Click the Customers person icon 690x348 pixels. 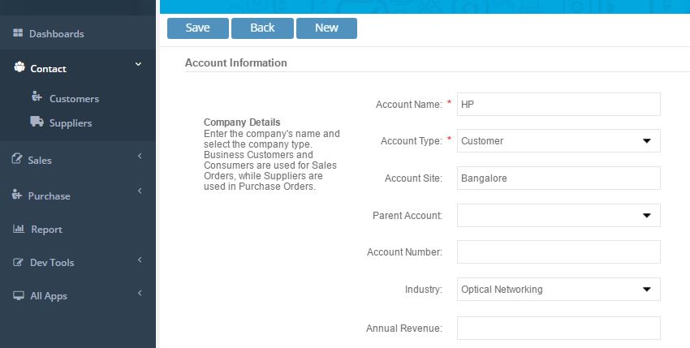[37, 97]
